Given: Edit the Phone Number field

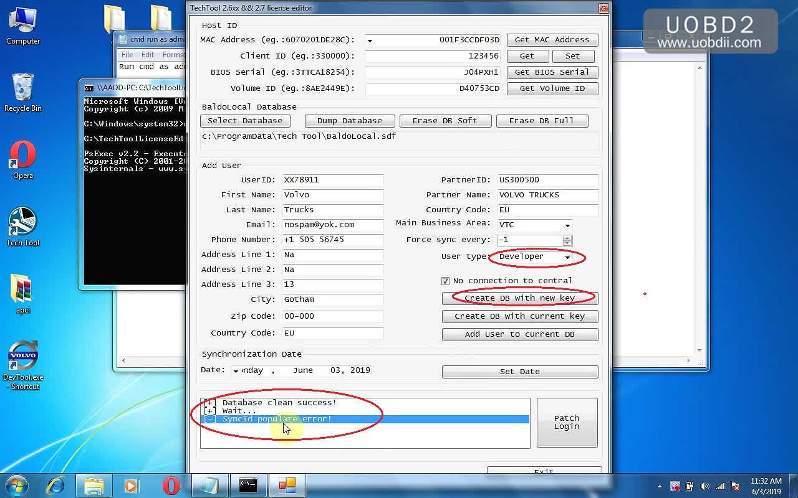Looking at the screenshot, I should 333,240.
